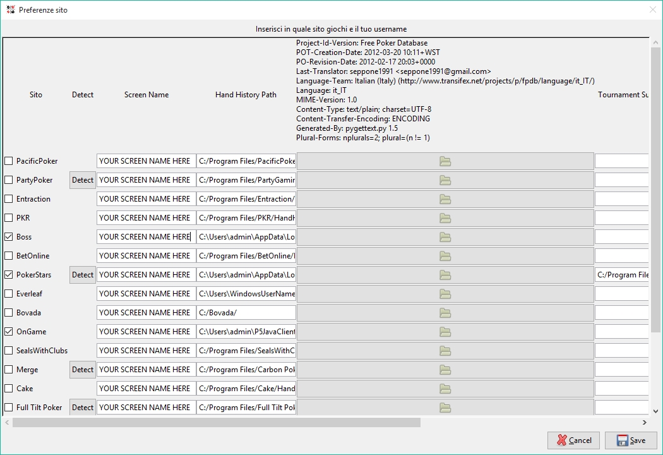The width and height of the screenshot is (663, 455).
Task: Focus the Full Tilt Poker screen name field
Action: [x=146, y=407]
